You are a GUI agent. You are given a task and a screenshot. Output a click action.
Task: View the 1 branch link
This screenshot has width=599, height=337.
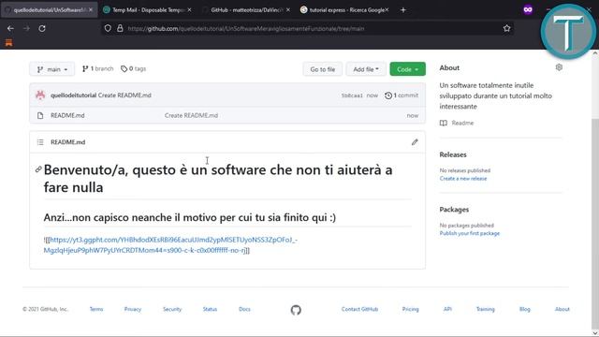(97, 68)
